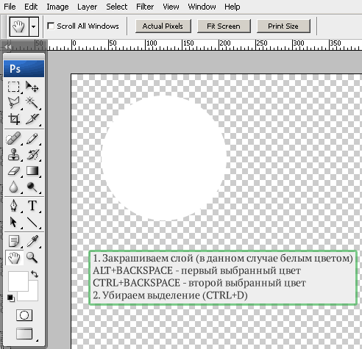Swap foreground and background colors

click(35, 274)
